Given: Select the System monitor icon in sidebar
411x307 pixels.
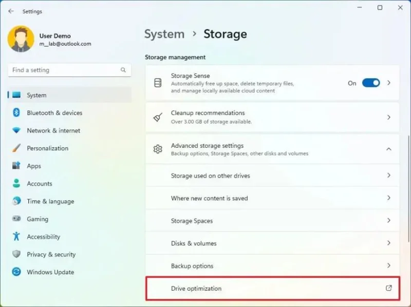Looking at the screenshot, I should coord(16,95).
